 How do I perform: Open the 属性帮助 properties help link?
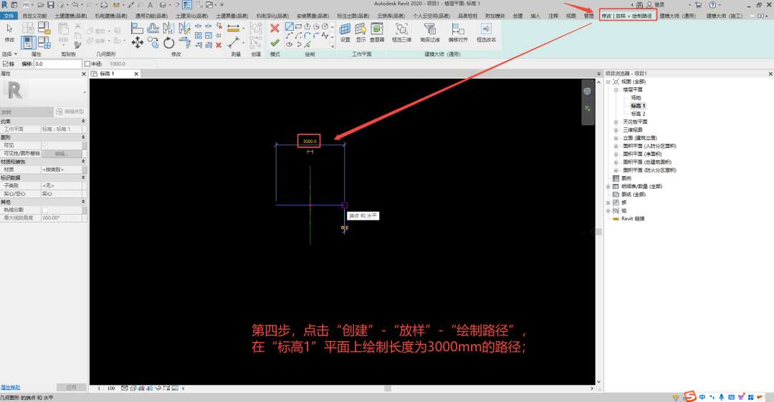pyautogui.click(x=10, y=388)
